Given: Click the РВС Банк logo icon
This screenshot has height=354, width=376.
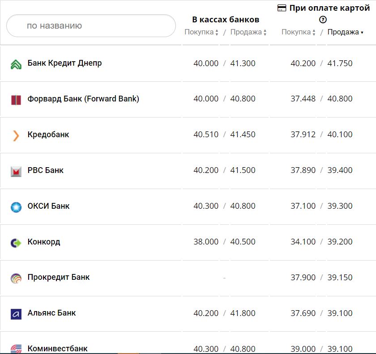Looking at the screenshot, I should point(16,171).
